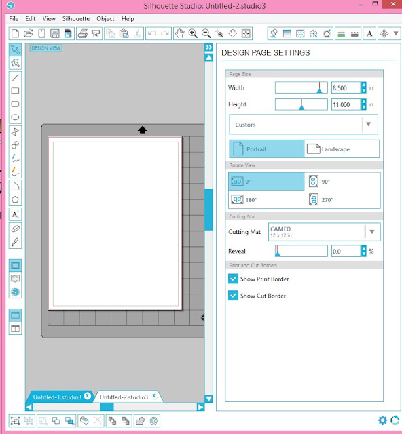Select the Select (arrow) tool
This screenshot has width=402, height=434.
(x=15, y=50)
